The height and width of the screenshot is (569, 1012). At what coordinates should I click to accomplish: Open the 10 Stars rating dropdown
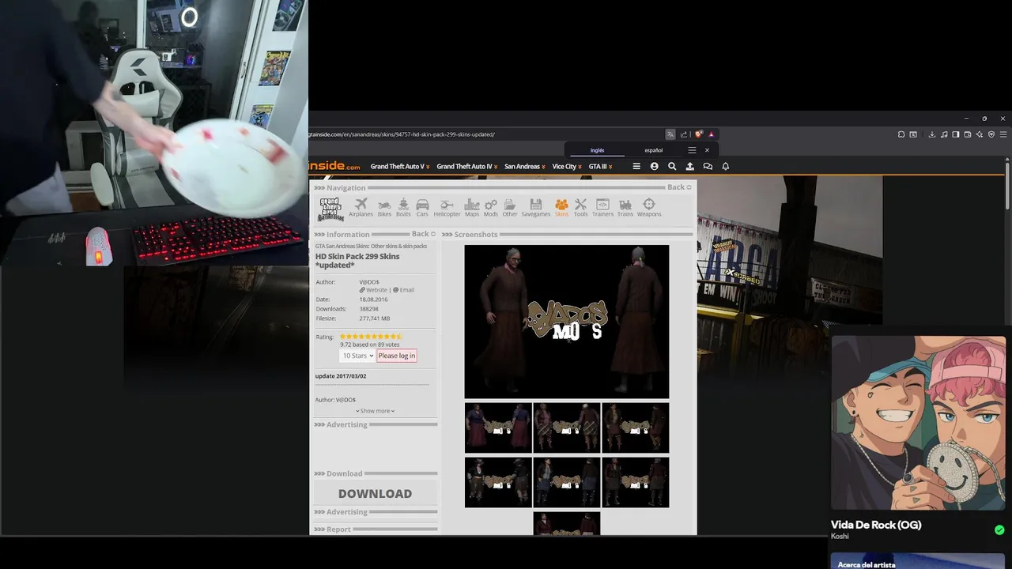[x=357, y=356]
